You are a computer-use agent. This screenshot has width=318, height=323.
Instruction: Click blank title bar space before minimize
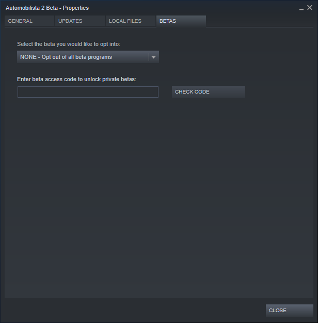coord(194,8)
